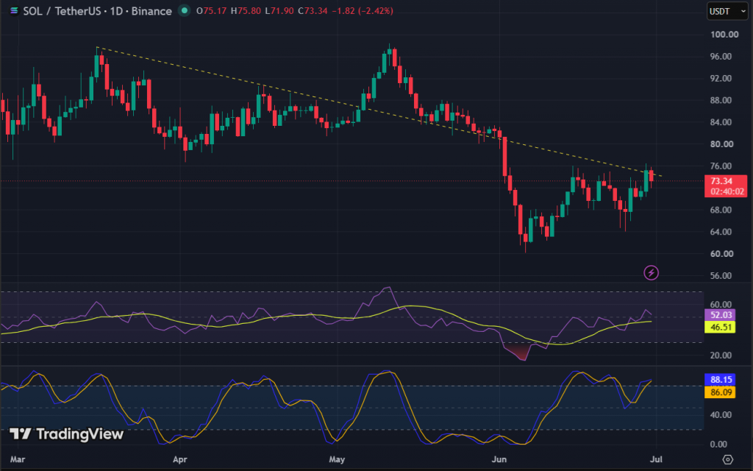Open chart settings gear icon
This screenshot has width=753, height=471.
(x=727, y=459)
